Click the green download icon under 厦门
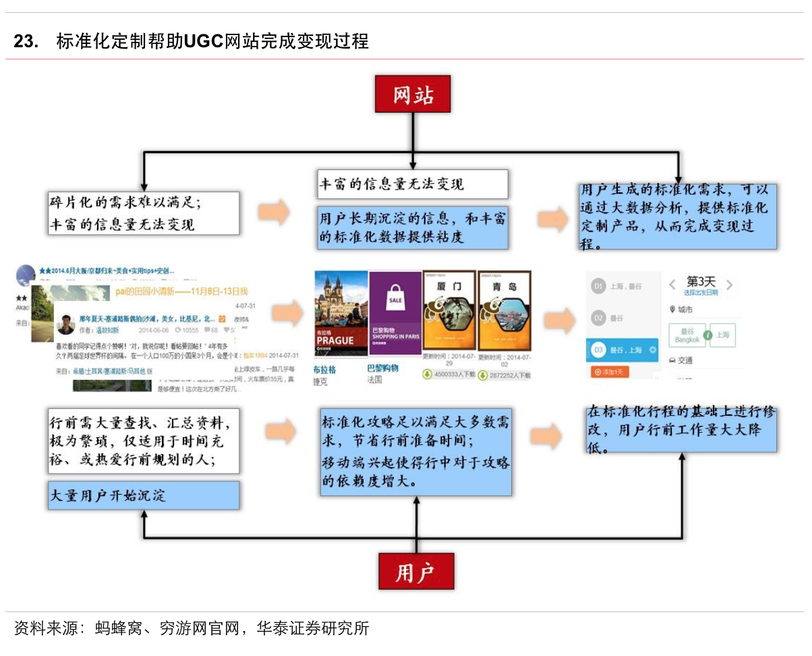 pos(428,374)
